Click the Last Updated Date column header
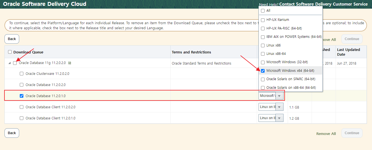372x150 pixels. point(349,52)
